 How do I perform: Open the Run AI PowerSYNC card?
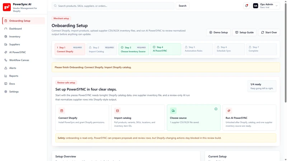249,118
